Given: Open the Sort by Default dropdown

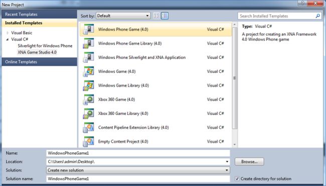Looking at the screenshot, I should tap(123, 16).
